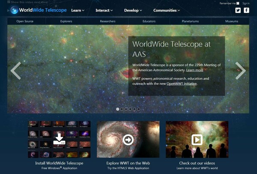Screen dimensions: 257x174
Task: Select the third carousel dot
Action: pyautogui.click(x=126, y=109)
